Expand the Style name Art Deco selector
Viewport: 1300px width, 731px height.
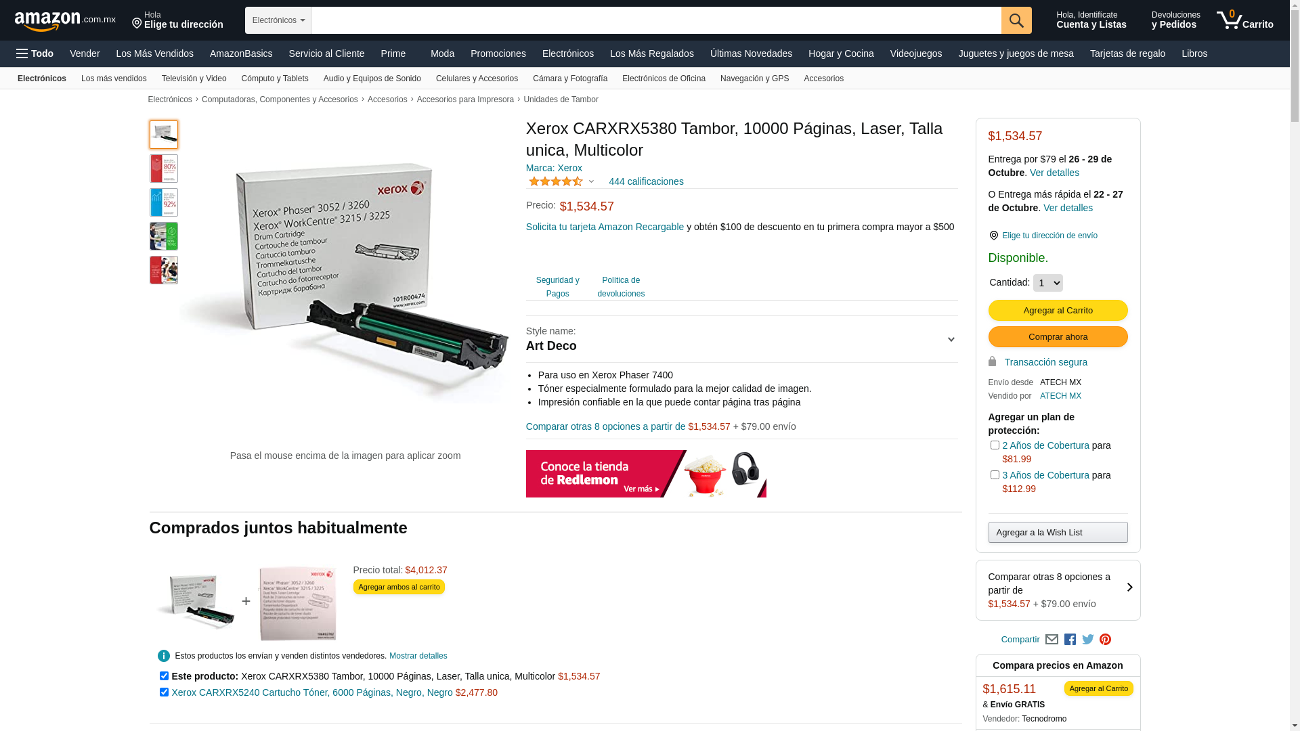coord(741,339)
